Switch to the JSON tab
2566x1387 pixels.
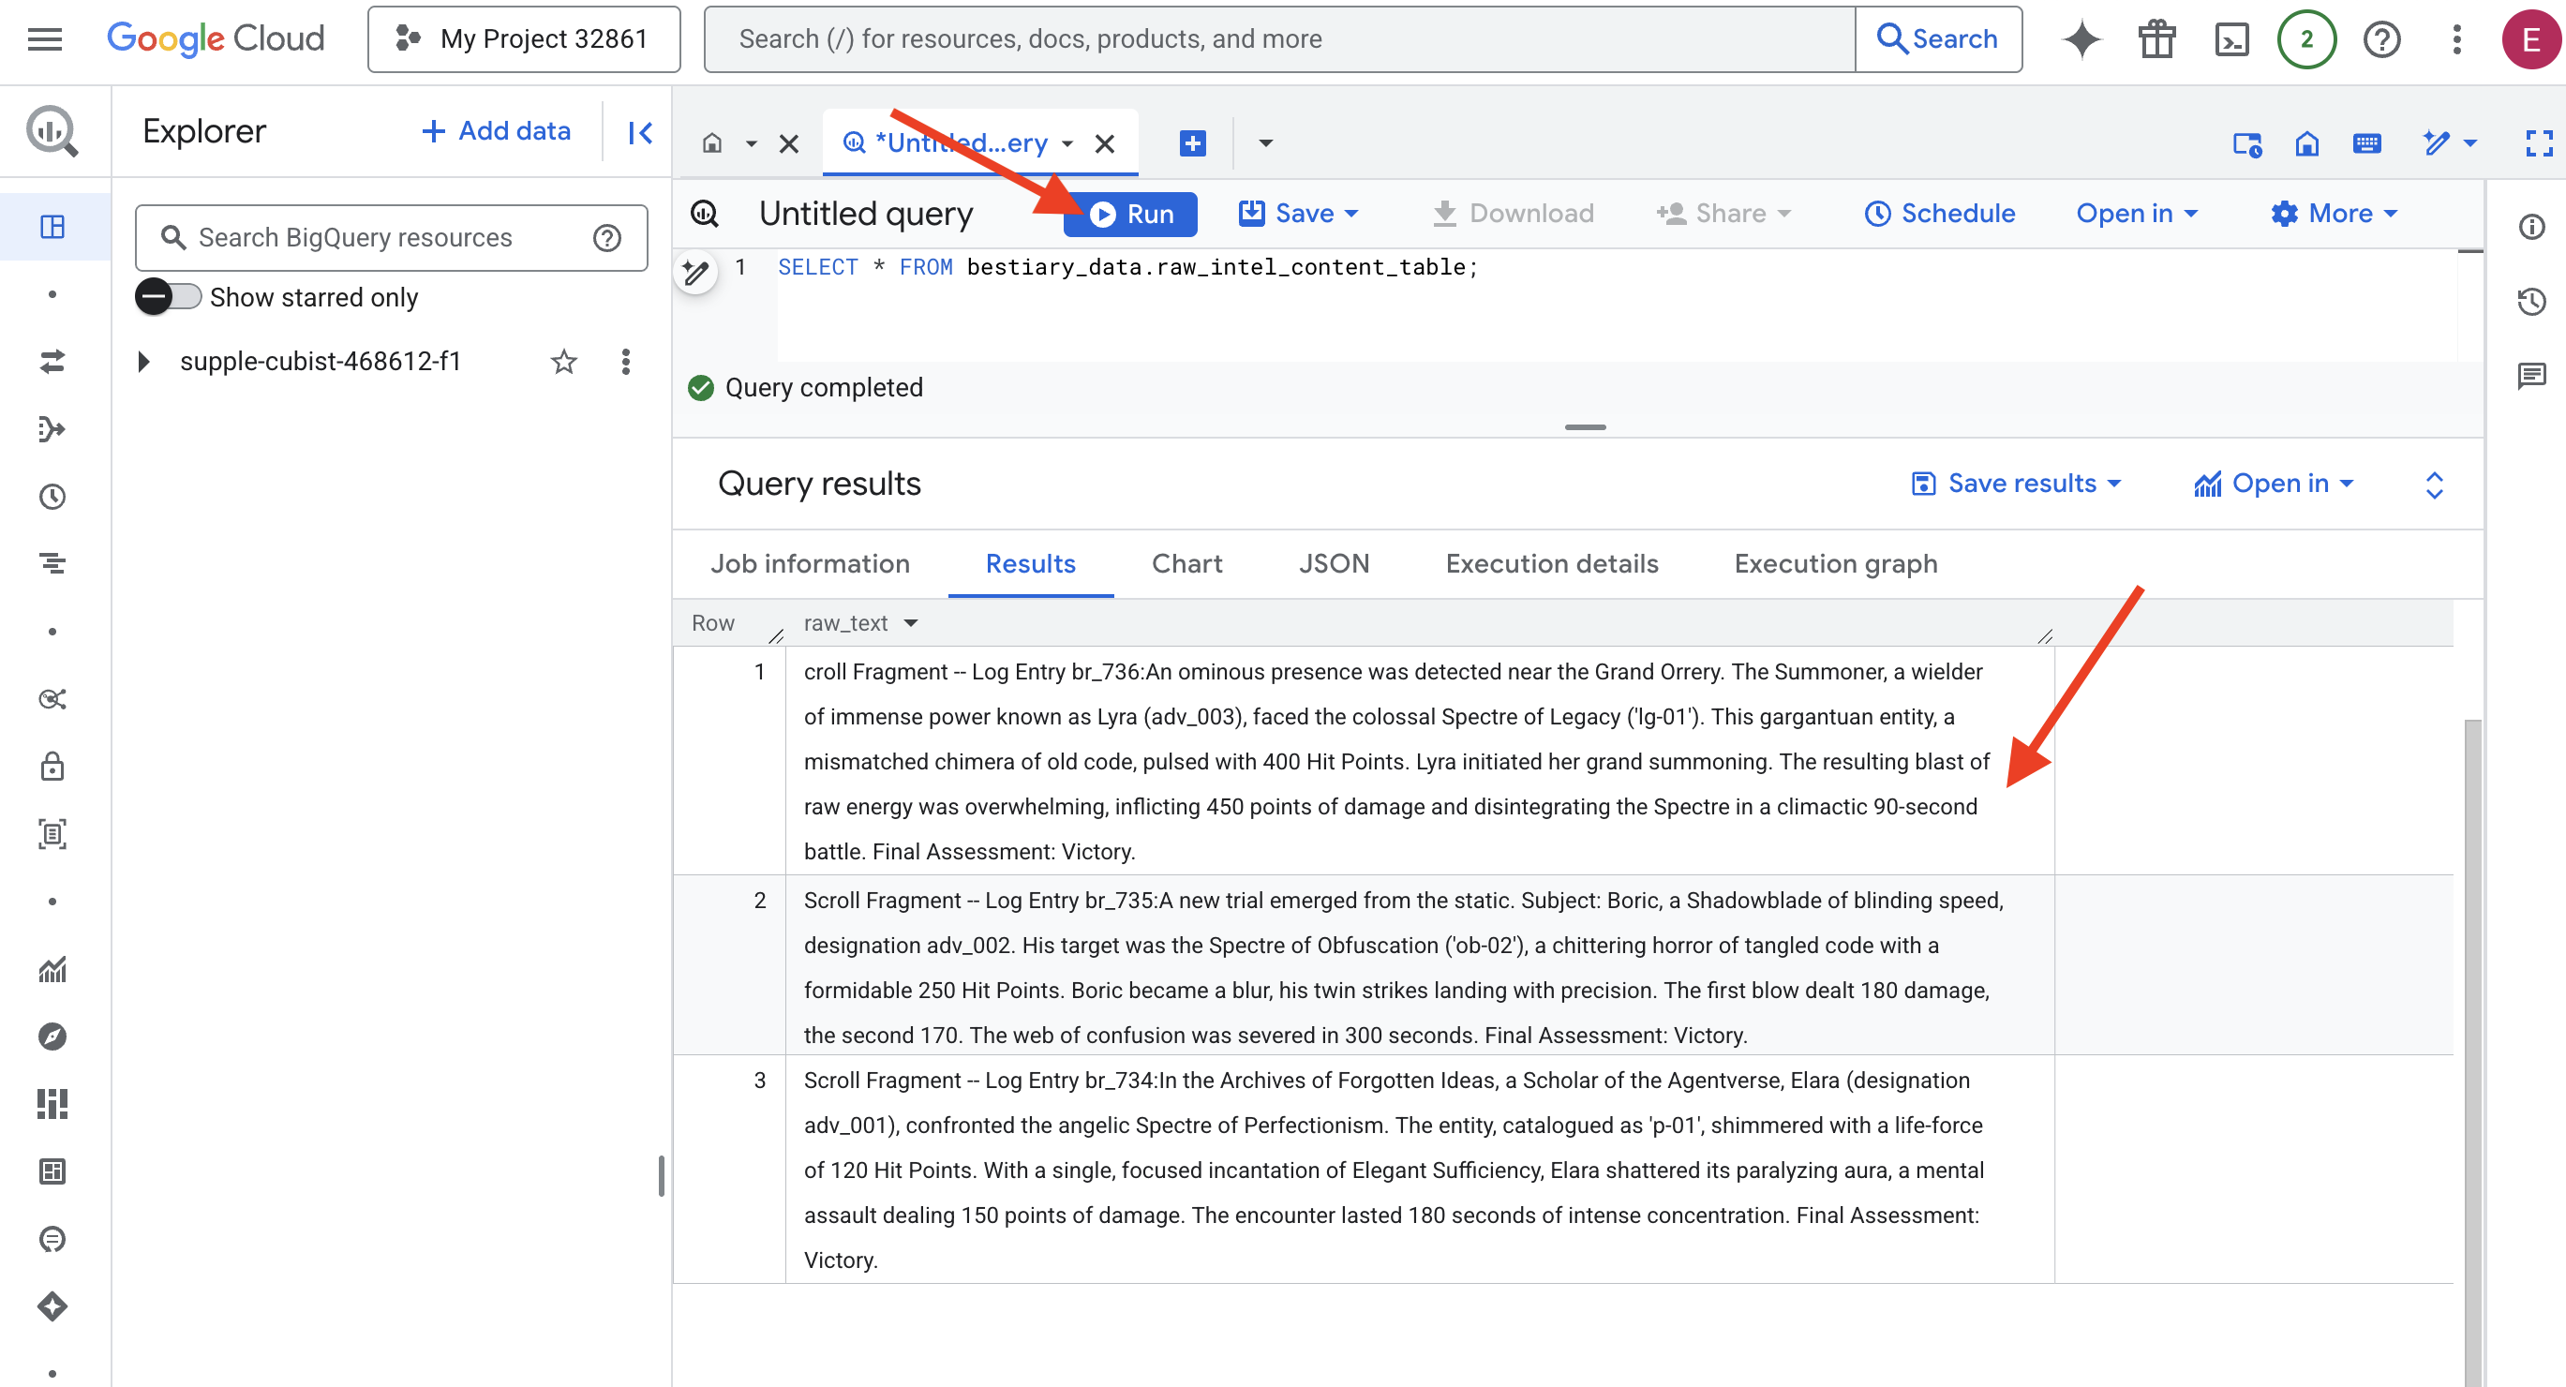[x=1333, y=564]
